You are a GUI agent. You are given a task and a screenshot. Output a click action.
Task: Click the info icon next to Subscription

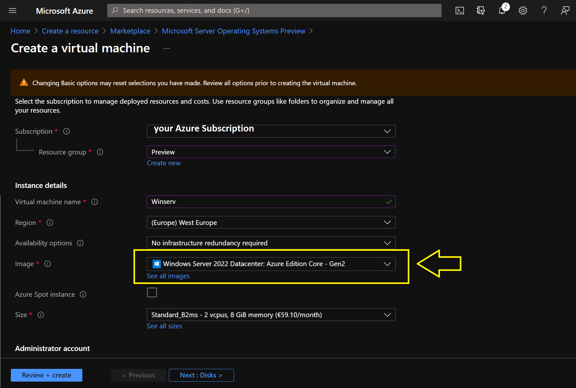click(x=66, y=131)
